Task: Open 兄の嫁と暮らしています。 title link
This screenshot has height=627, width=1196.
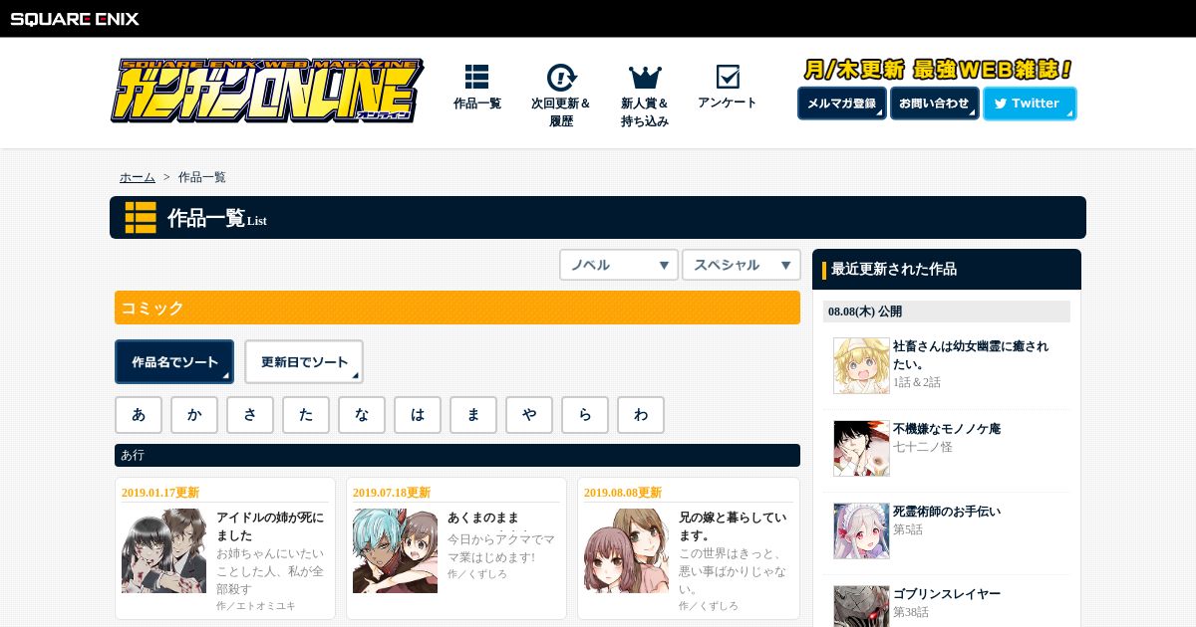Action: 733,526
